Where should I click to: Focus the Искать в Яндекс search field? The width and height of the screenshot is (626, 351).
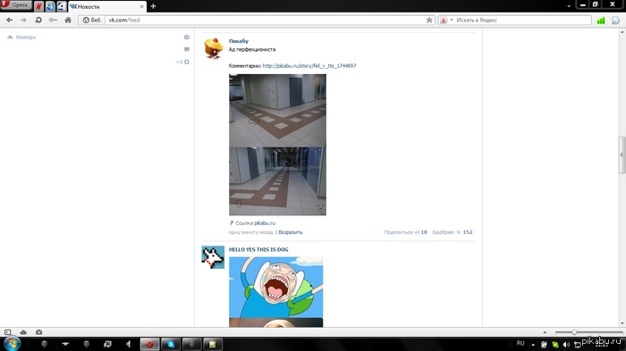[522, 20]
